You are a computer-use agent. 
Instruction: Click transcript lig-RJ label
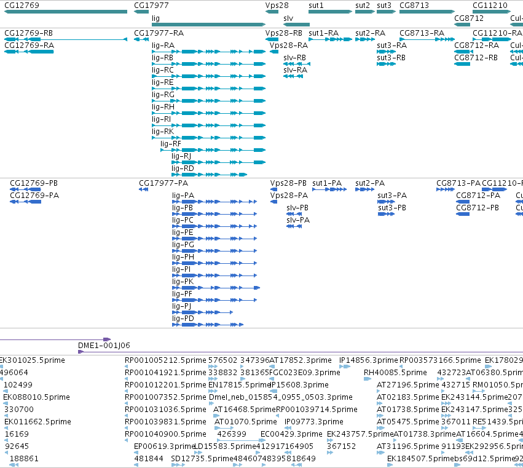(181, 156)
